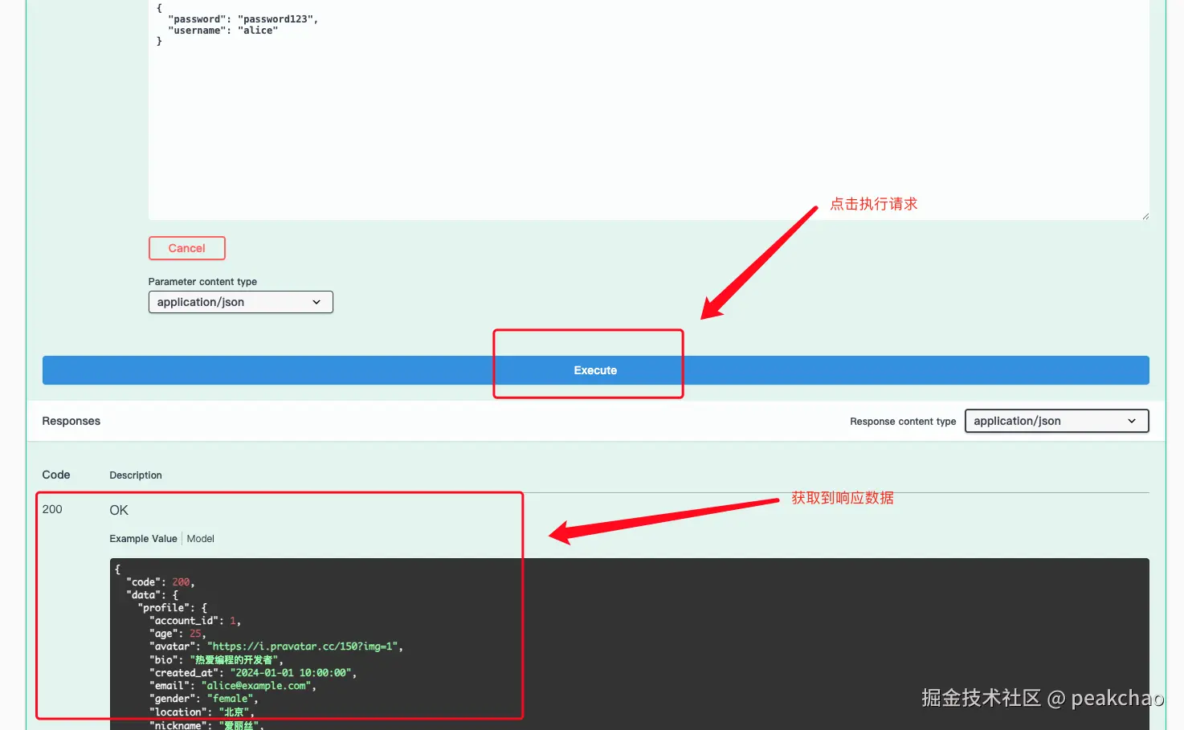The image size is (1184, 730).
Task: Click the created_at timestamp value
Action: pos(292,673)
